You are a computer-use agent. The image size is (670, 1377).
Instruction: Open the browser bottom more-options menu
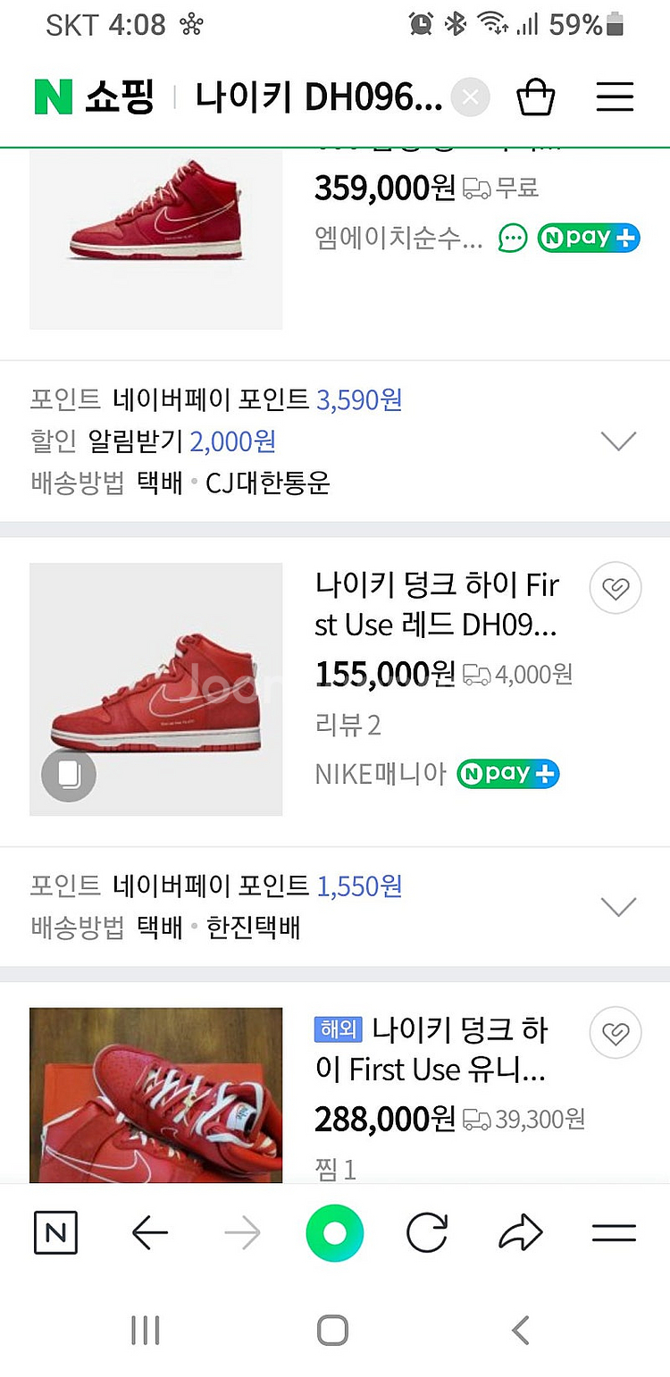click(614, 1234)
